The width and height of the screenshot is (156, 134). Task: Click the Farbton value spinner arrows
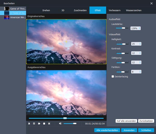(140, 72)
